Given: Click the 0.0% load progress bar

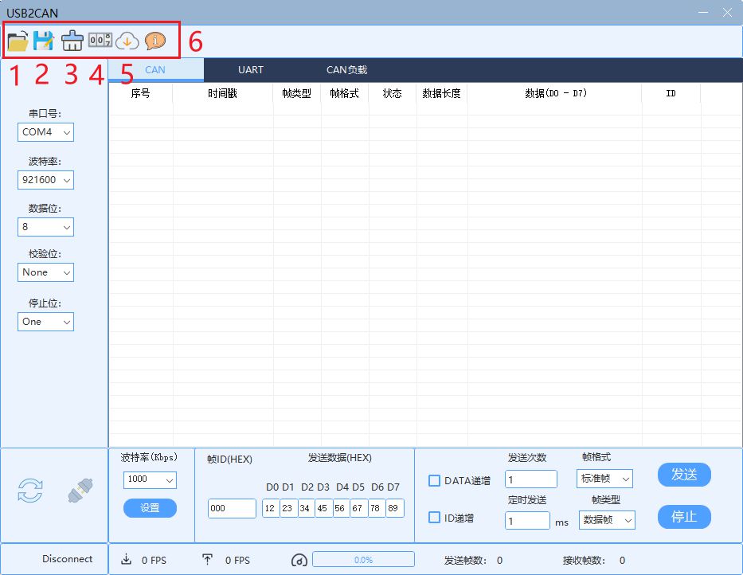Looking at the screenshot, I should click(363, 560).
